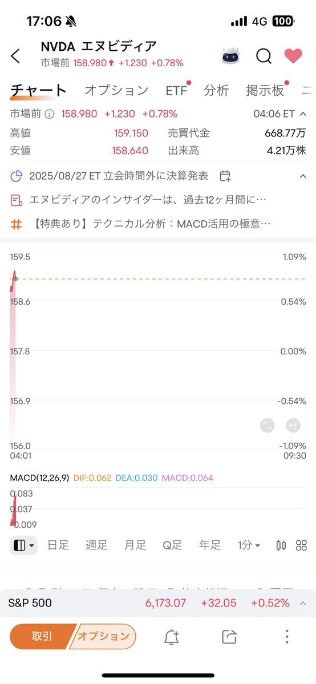This screenshot has height=684, width=316.
Task: Open the candlestick indicator settings icon
Action: pyautogui.click(x=281, y=545)
